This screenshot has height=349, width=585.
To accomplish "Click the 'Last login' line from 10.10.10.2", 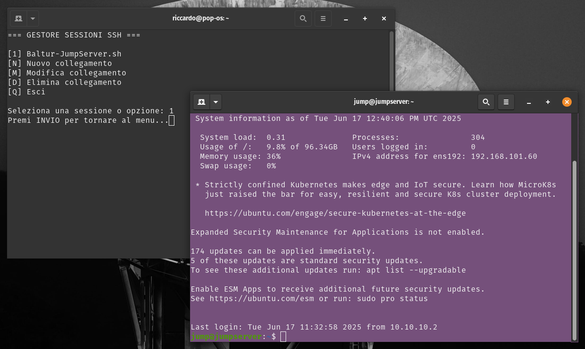I will 314,327.
